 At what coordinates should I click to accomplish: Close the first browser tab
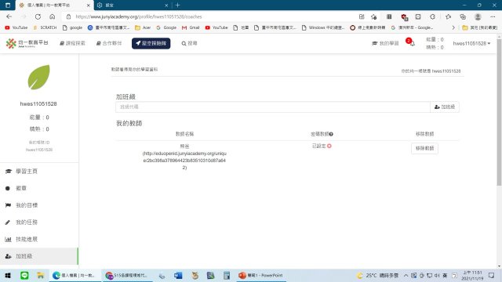pos(89,5)
